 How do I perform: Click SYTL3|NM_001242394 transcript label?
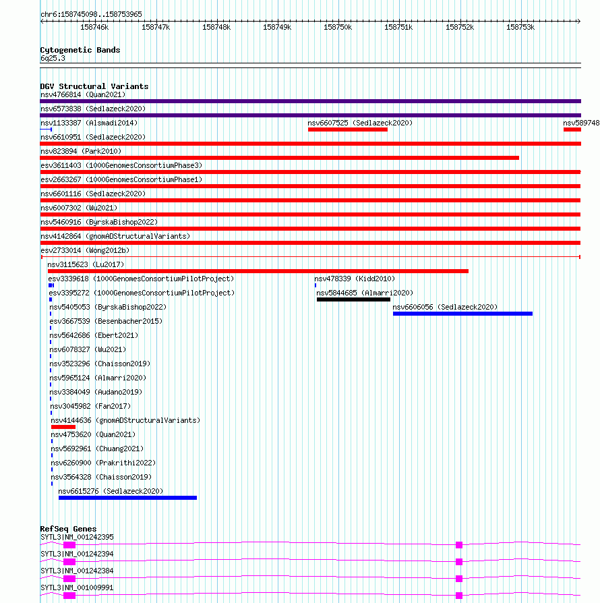[x=77, y=554]
